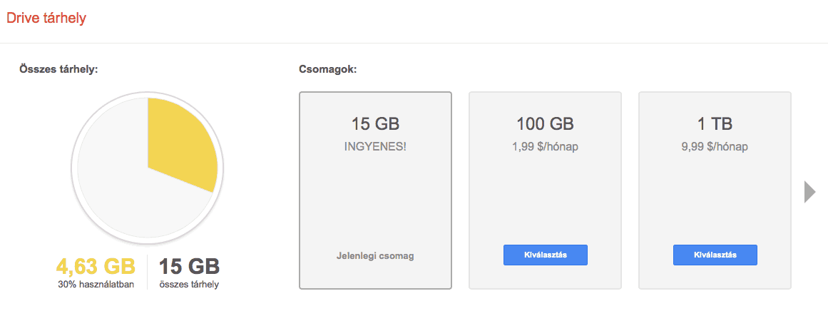The width and height of the screenshot is (828, 321).
Task: Click the 15 GB total below the chart
Action: [x=188, y=267]
